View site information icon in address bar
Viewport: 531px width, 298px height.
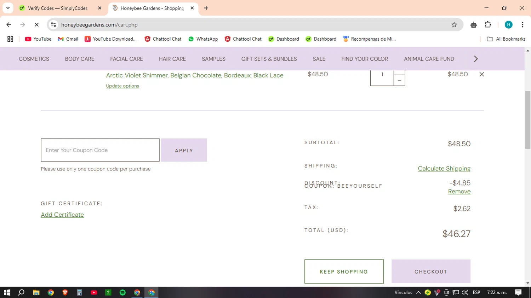tap(53, 25)
